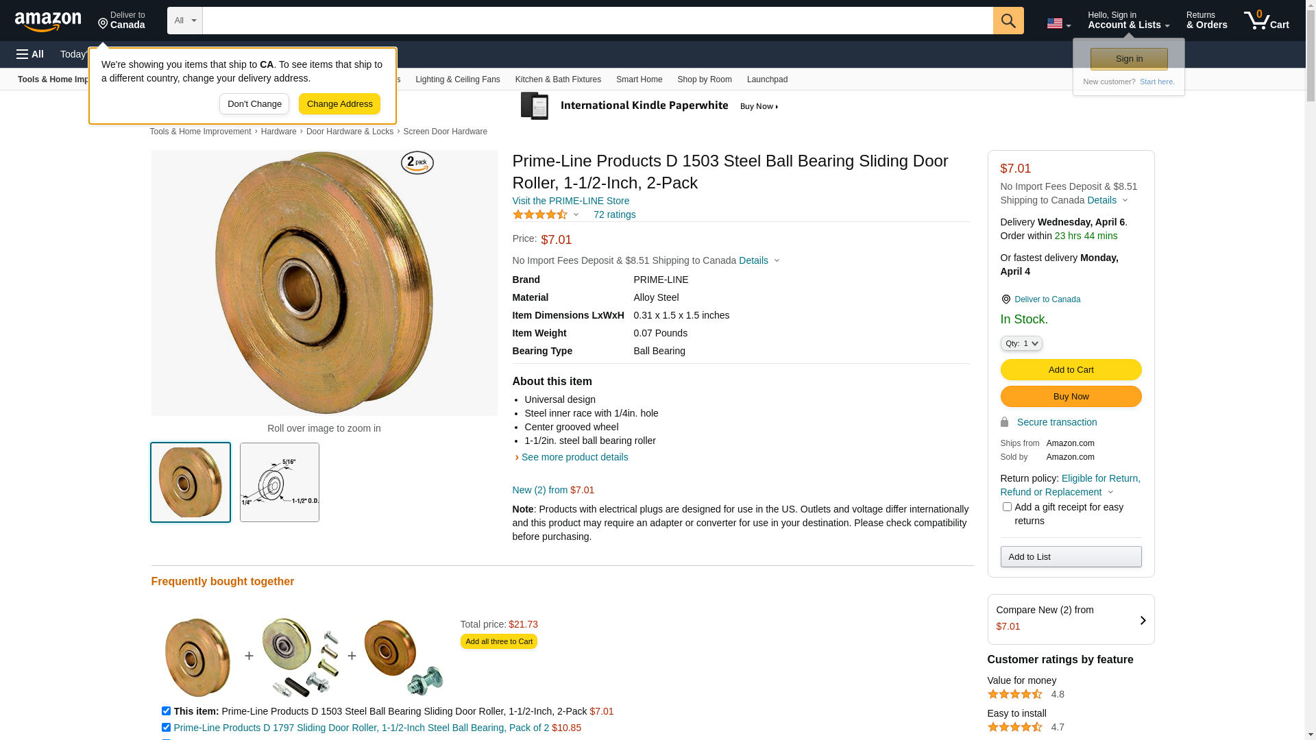
Task: Click the International Kindle Paperwhite banner
Action: pos(649,106)
